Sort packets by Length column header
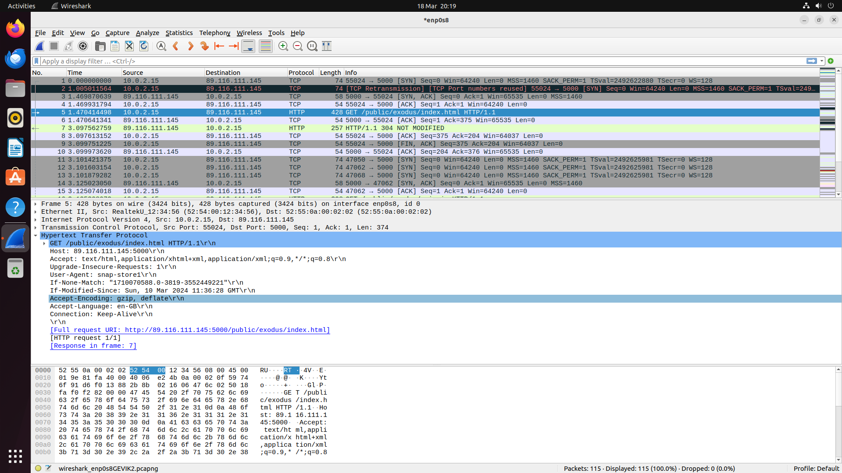The image size is (842, 473). click(331, 73)
